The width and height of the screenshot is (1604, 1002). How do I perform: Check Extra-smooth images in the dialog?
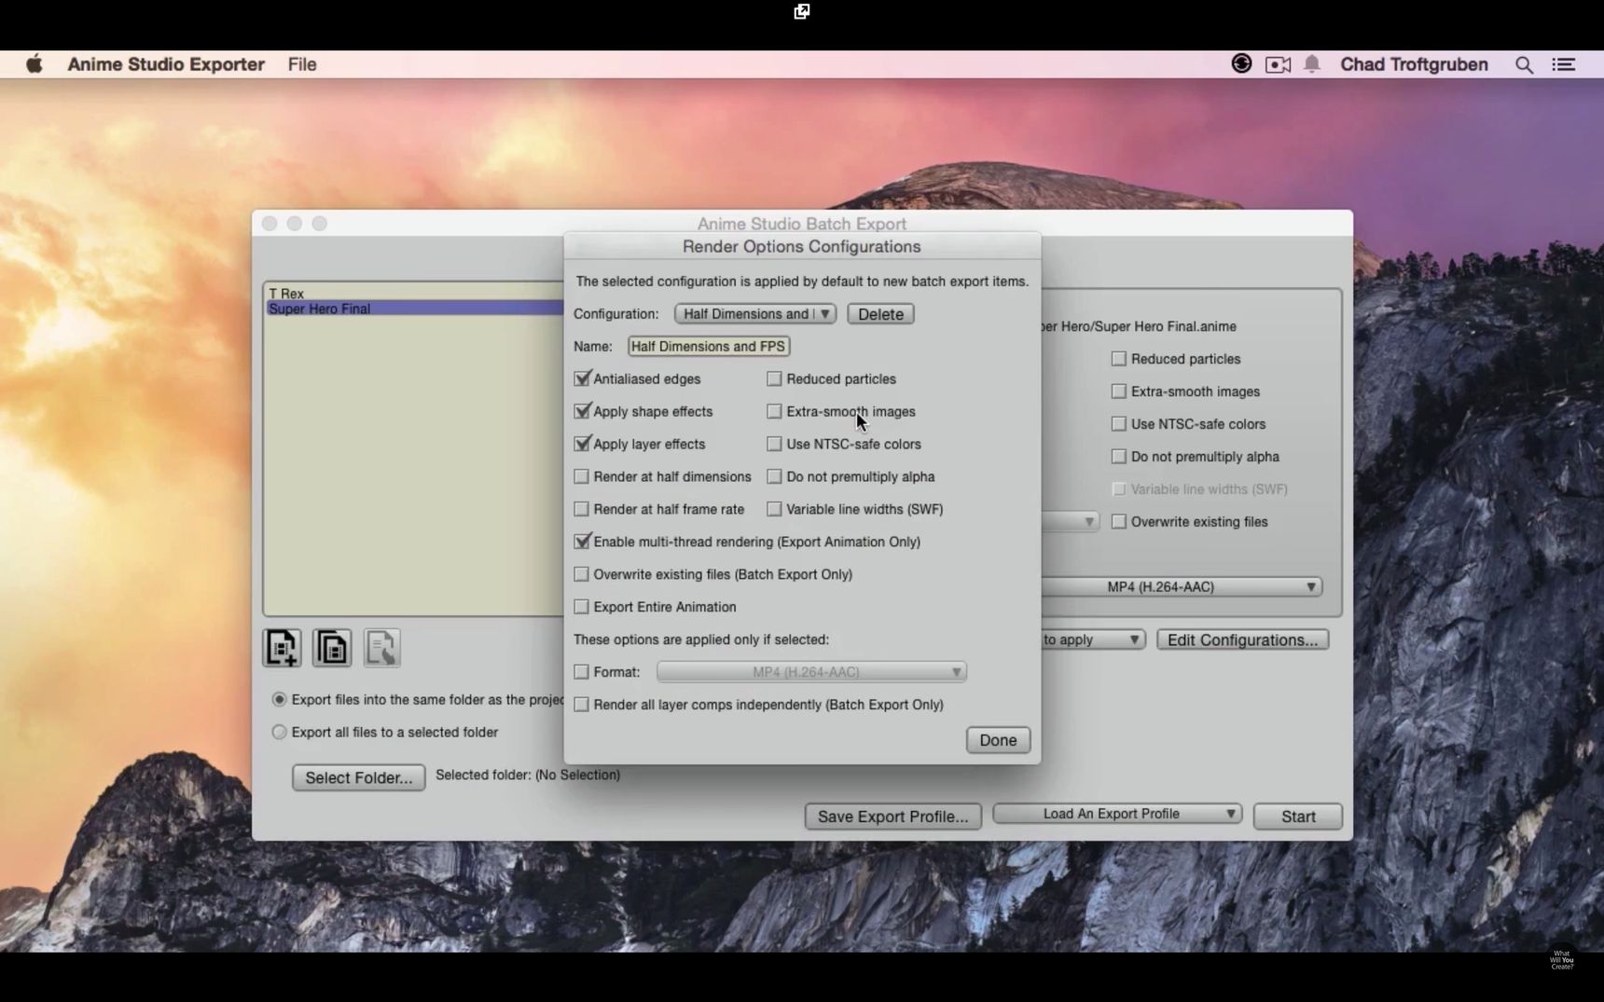click(774, 411)
